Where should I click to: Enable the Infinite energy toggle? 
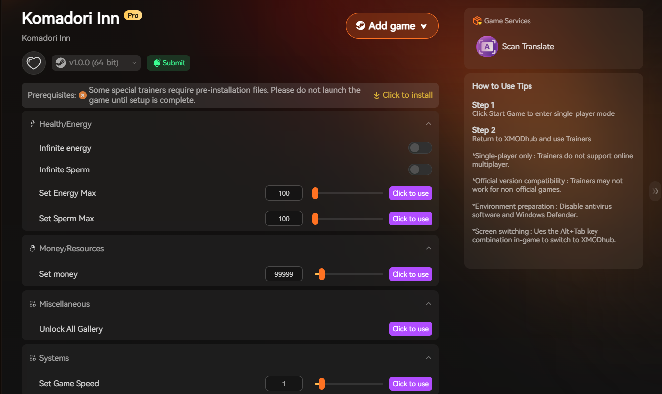(420, 148)
